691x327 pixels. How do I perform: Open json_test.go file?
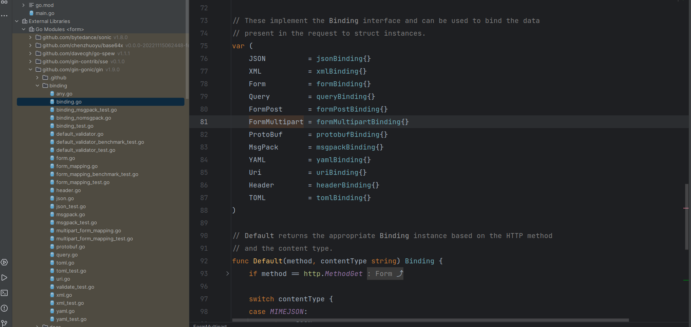[x=71, y=206]
